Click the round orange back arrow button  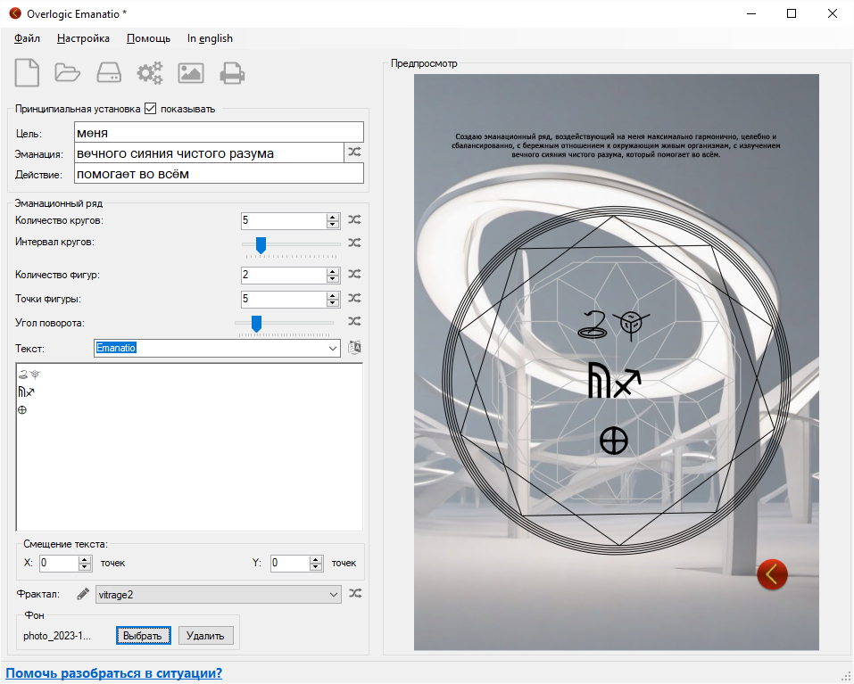[x=772, y=574]
